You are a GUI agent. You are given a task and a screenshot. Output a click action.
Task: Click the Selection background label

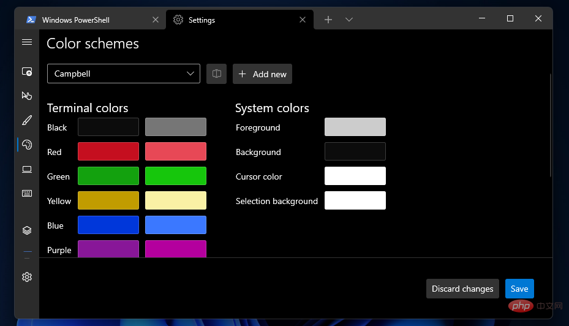point(277,201)
